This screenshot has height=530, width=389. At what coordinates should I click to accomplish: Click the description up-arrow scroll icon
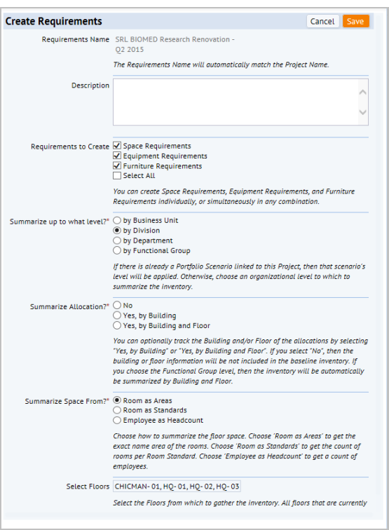362,92
